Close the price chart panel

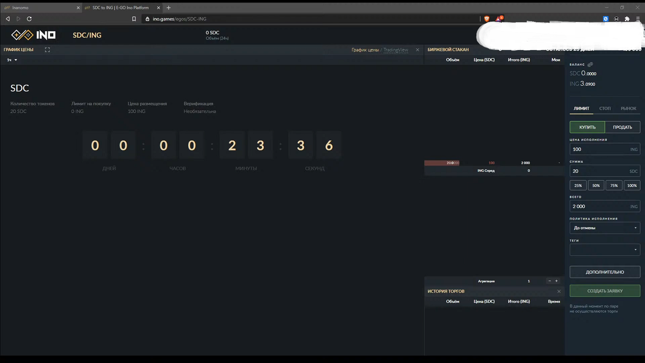pos(418,49)
